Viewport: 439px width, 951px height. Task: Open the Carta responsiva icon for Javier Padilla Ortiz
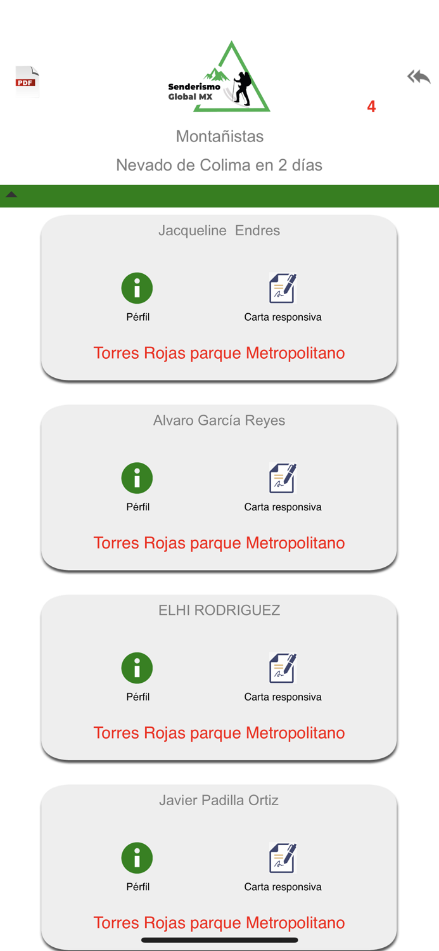283,857
